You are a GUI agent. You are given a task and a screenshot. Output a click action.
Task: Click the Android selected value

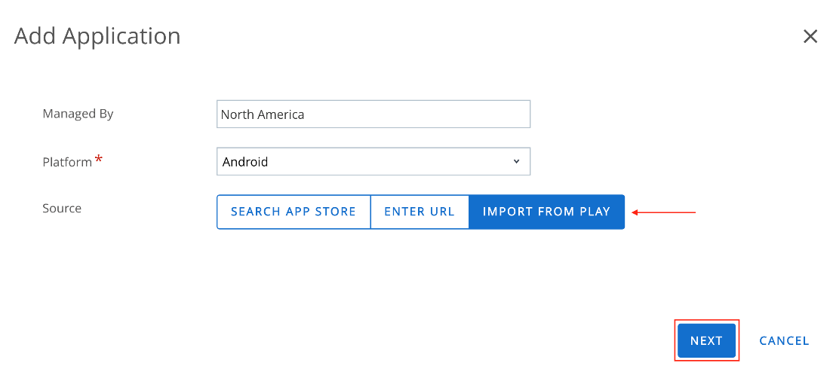[x=245, y=162]
